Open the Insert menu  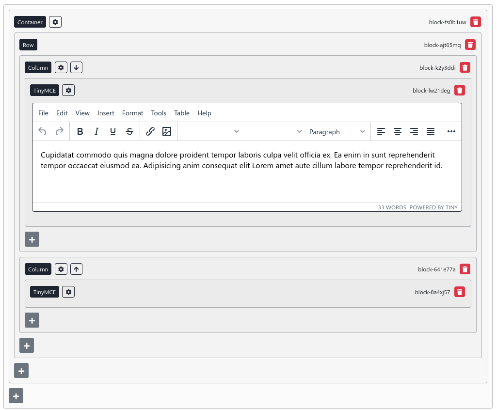click(x=106, y=113)
